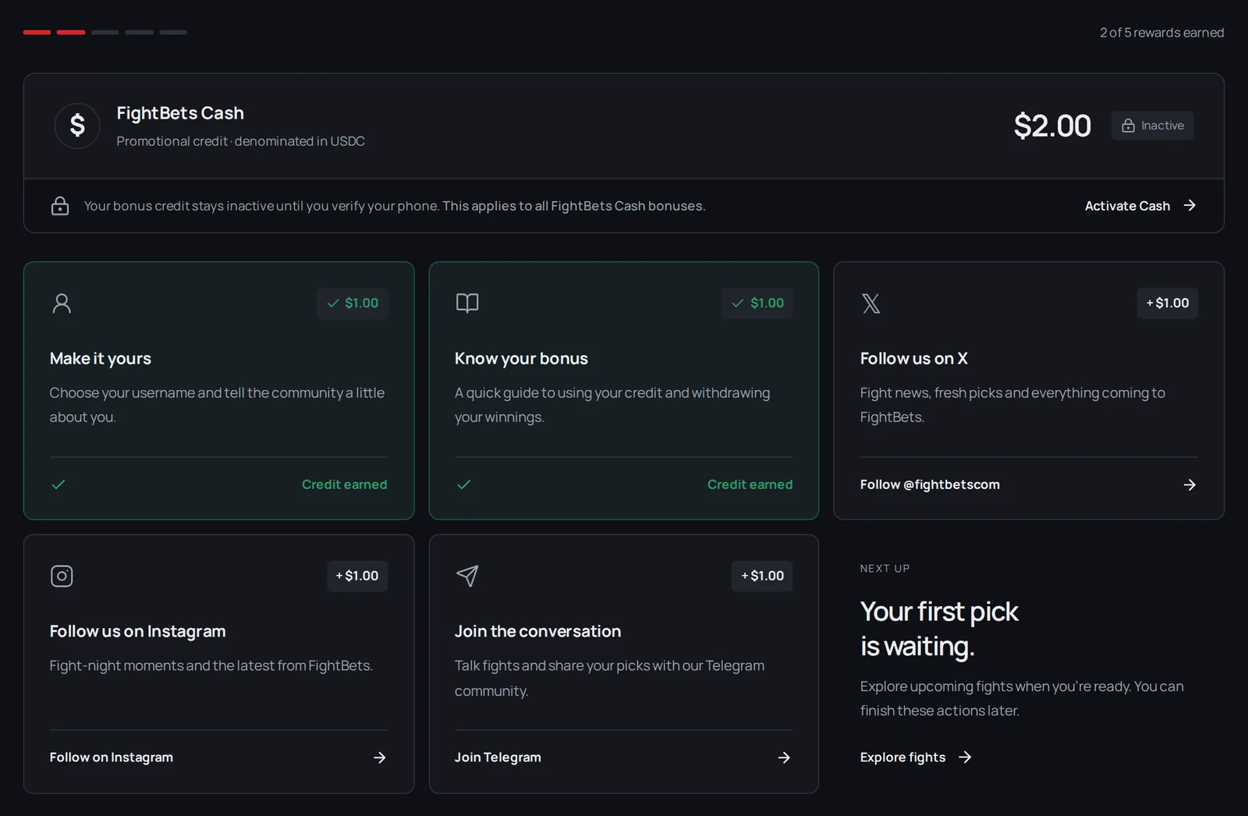
Task: Click the arrow next to Activate Cash
Action: coord(1189,205)
